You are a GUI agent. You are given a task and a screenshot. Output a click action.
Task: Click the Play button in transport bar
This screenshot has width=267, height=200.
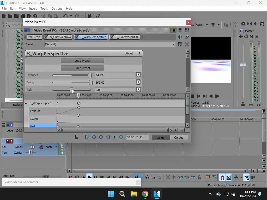89,177
